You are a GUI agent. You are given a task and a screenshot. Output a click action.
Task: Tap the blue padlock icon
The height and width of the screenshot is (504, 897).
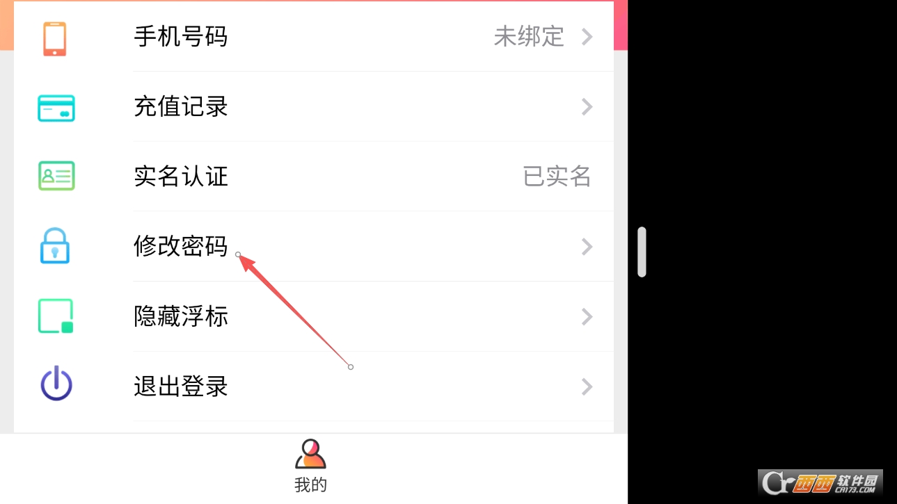coord(55,246)
